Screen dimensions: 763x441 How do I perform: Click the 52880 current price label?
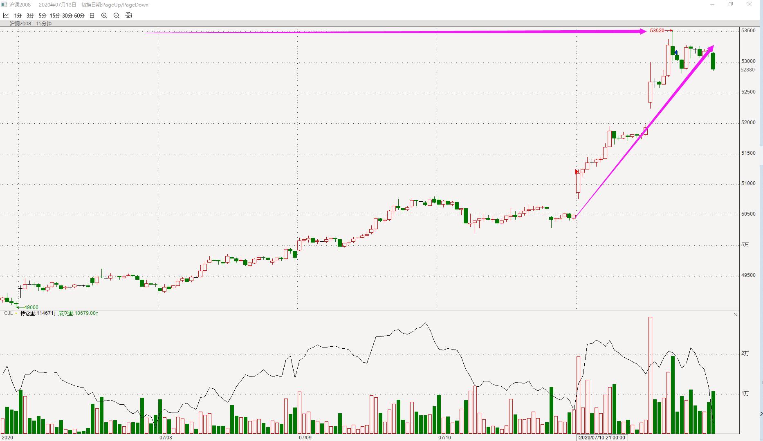(748, 70)
